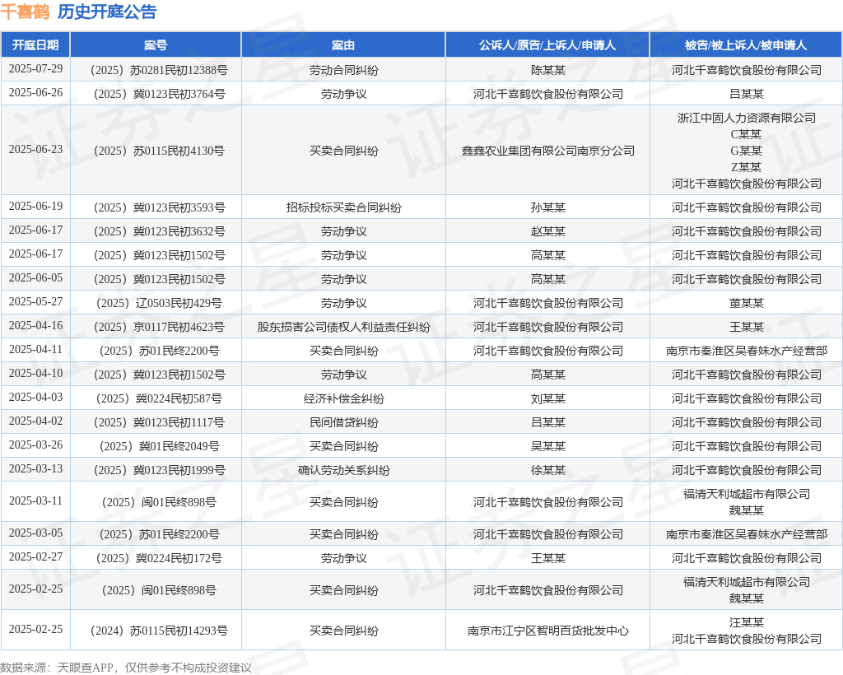Select date cell 2025-04-02
Screen dimensions: 843x675
[35, 421]
